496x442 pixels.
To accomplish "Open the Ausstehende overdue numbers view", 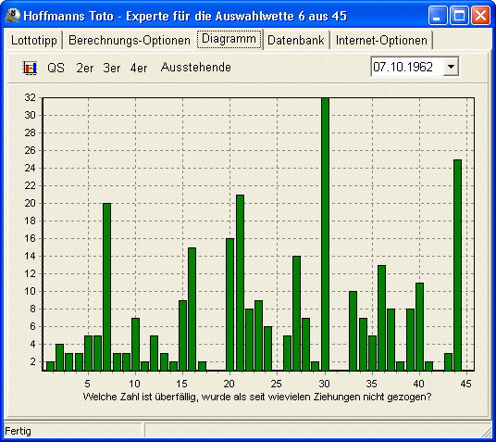I will (x=196, y=67).
